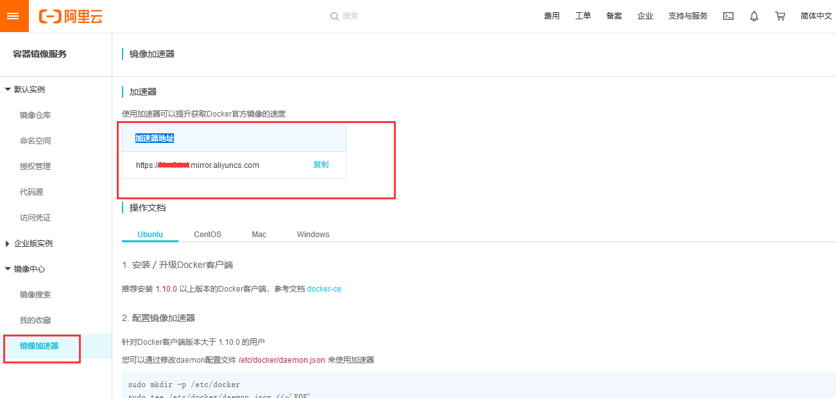The width and height of the screenshot is (836, 398).
Task: Open the 工单 menu
Action: pos(583,16)
